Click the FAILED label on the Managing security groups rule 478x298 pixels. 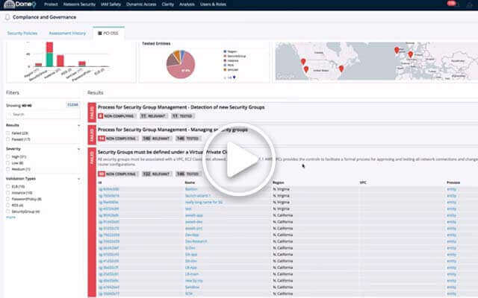[x=92, y=134]
